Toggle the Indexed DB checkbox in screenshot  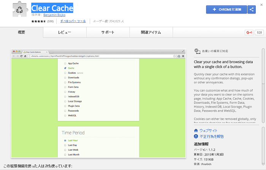(x=65, y=97)
